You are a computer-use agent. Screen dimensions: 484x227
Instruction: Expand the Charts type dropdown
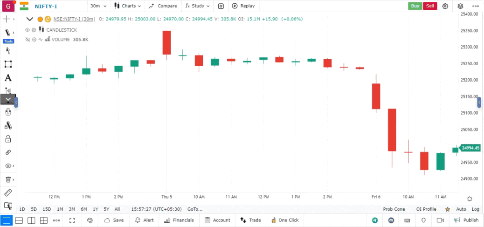click(x=127, y=6)
